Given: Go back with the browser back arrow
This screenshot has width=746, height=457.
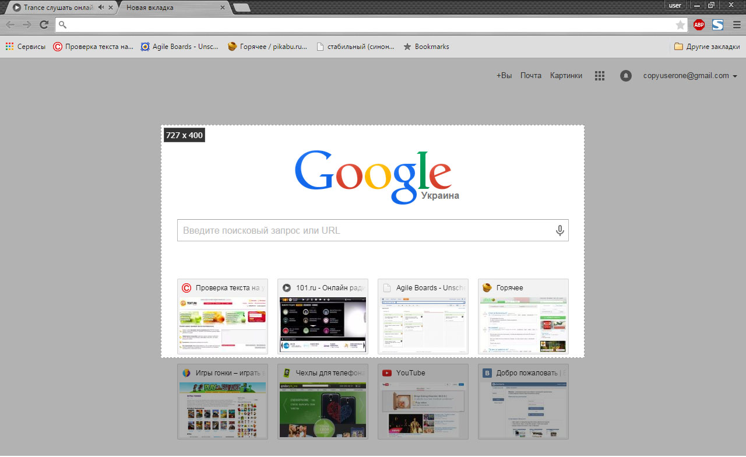Looking at the screenshot, I should click(x=10, y=24).
